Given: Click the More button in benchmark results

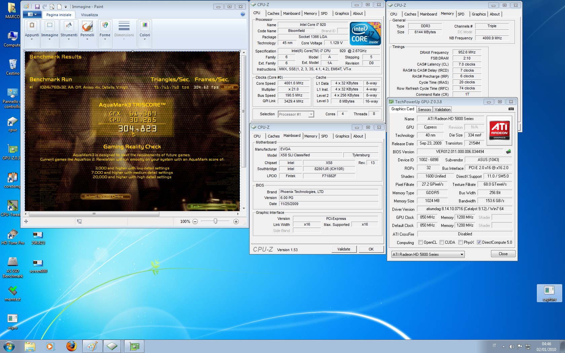Looking at the screenshot, I should (x=229, y=87).
